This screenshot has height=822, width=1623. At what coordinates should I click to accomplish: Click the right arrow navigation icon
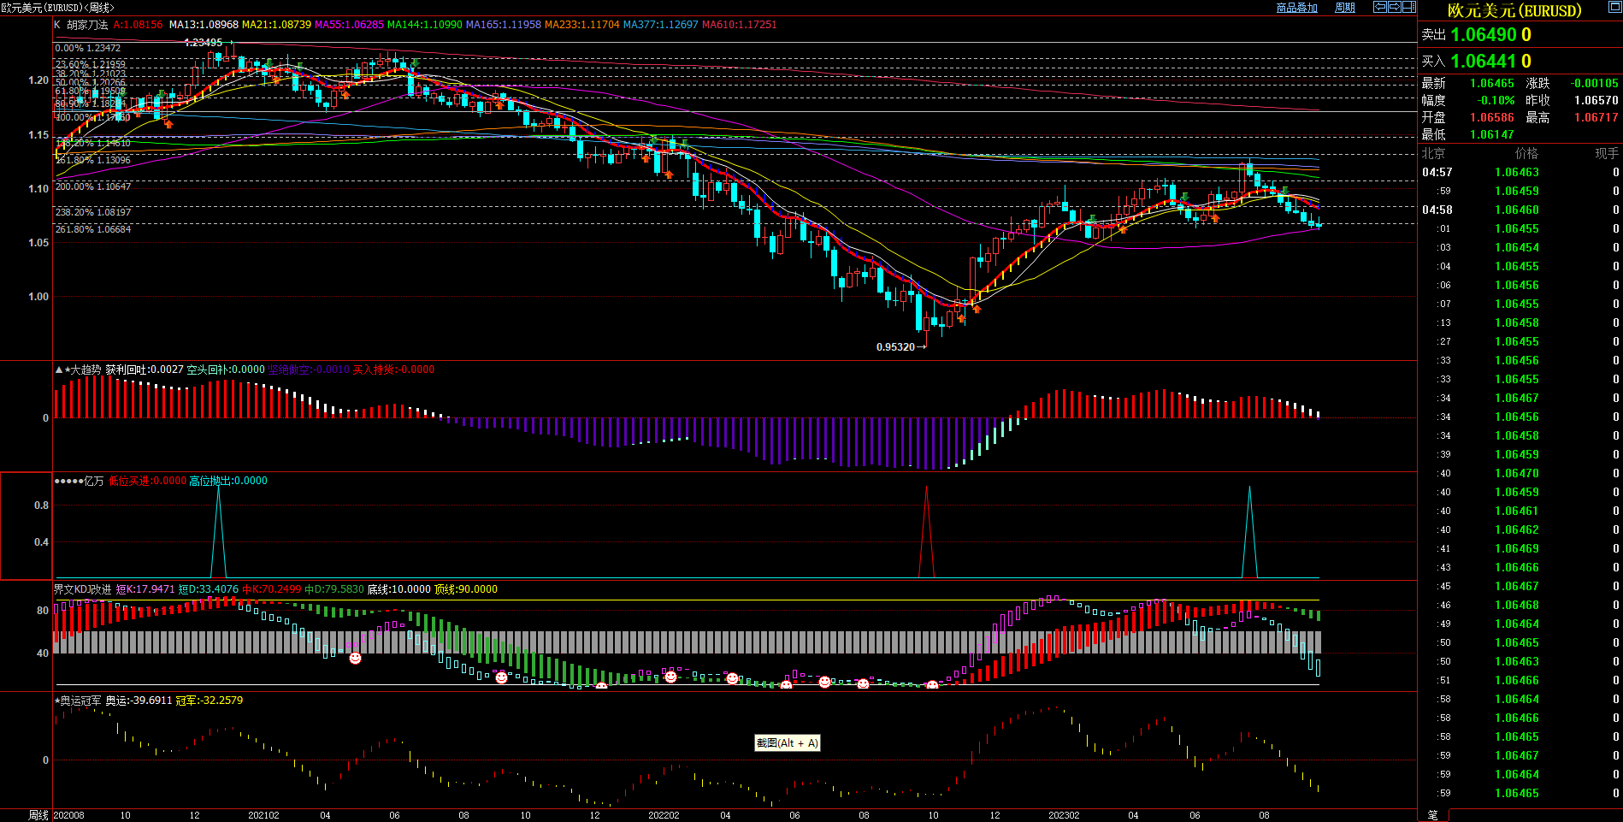point(1394,7)
